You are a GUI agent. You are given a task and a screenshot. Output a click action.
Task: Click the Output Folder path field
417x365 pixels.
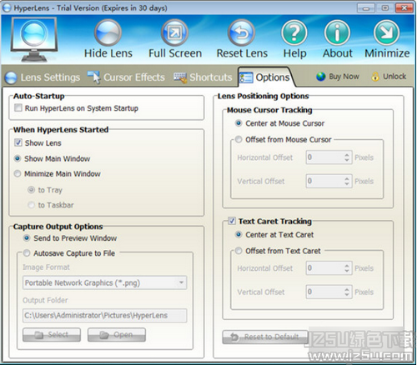tap(105, 316)
